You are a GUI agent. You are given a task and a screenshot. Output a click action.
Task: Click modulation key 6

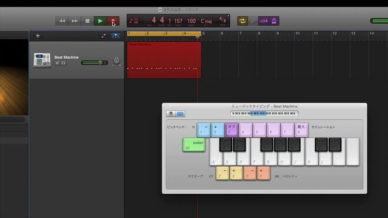pos(273,130)
